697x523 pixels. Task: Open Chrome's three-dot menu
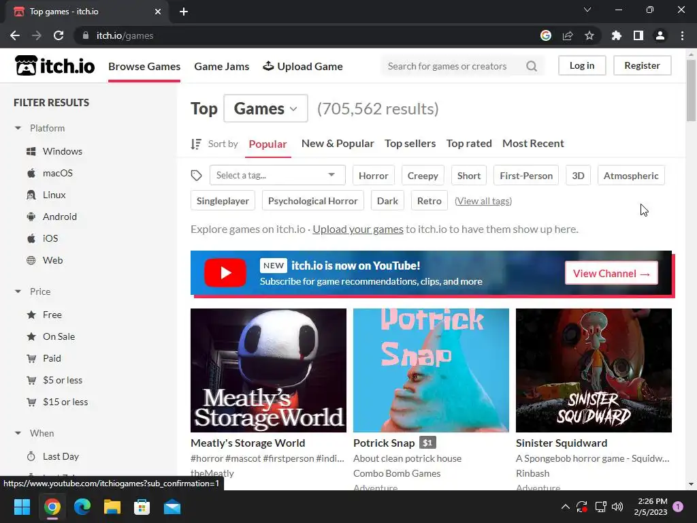[x=682, y=35]
